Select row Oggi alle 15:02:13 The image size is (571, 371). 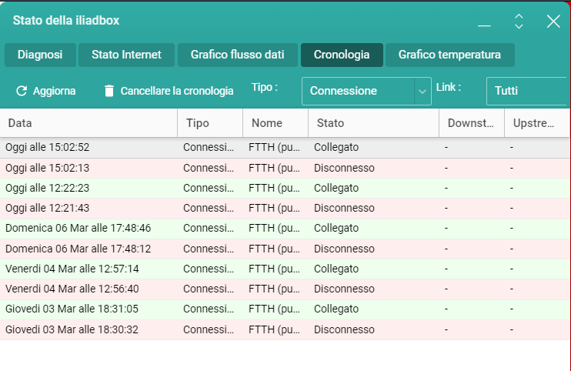pos(285,169)
